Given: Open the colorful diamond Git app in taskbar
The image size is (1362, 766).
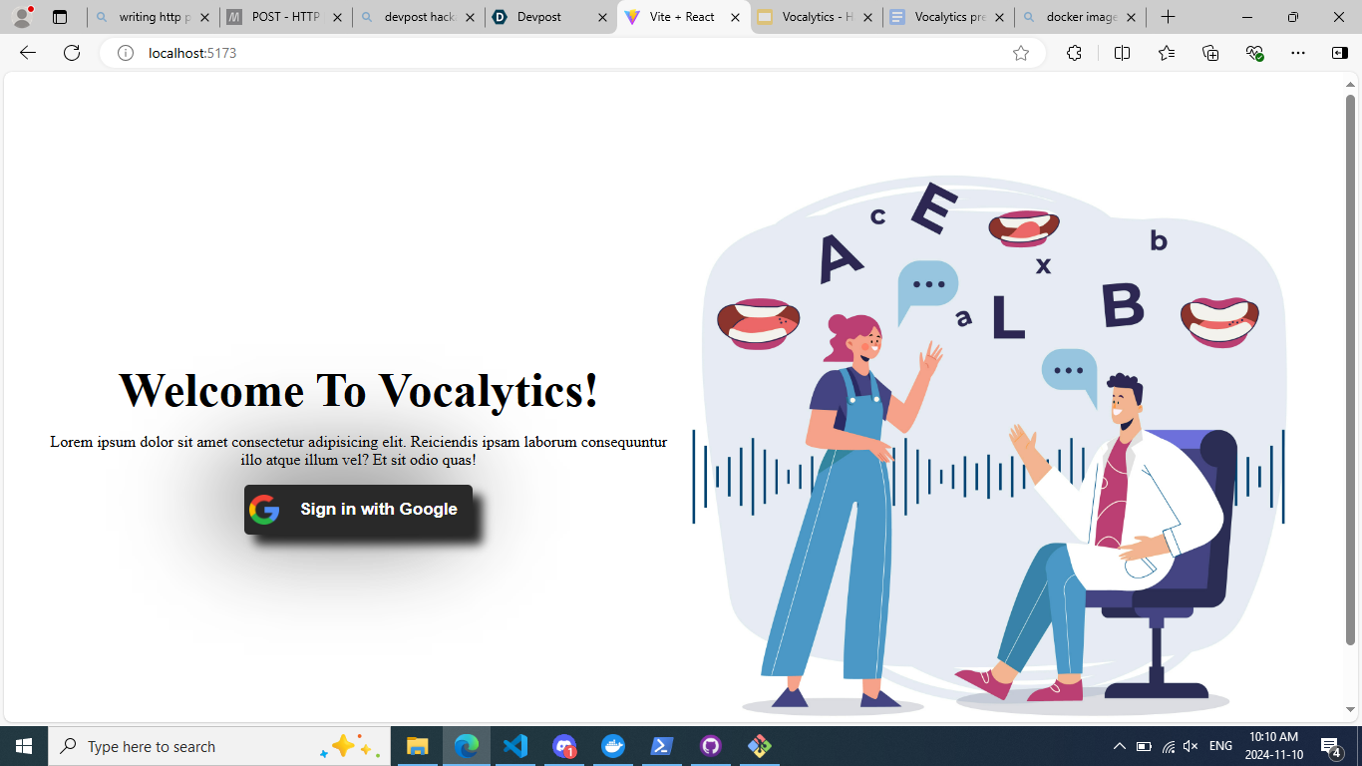Looking at the screenshot, I should pos(760,746).
